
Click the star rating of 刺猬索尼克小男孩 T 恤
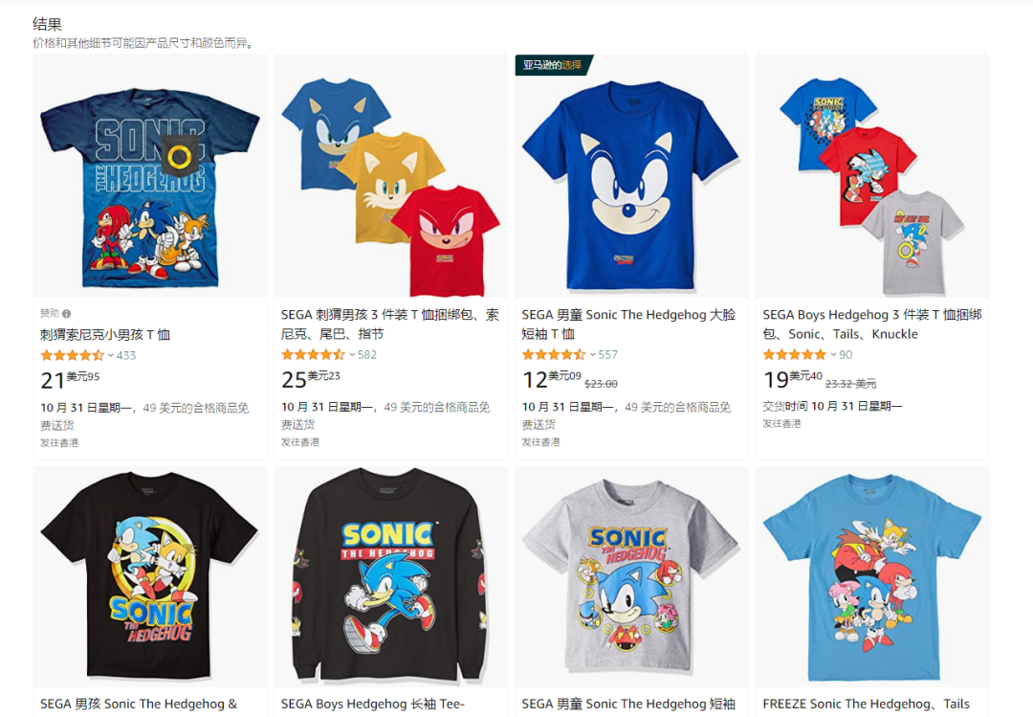[73, 355]
